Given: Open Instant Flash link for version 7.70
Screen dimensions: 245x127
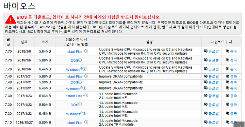Looking at the screenshot, I should [x=75, y=52].
